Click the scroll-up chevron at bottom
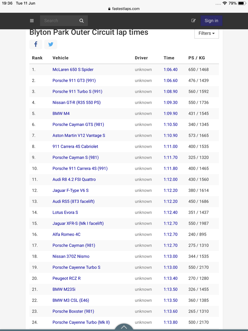The image size is (248, 331). (124, 327)
